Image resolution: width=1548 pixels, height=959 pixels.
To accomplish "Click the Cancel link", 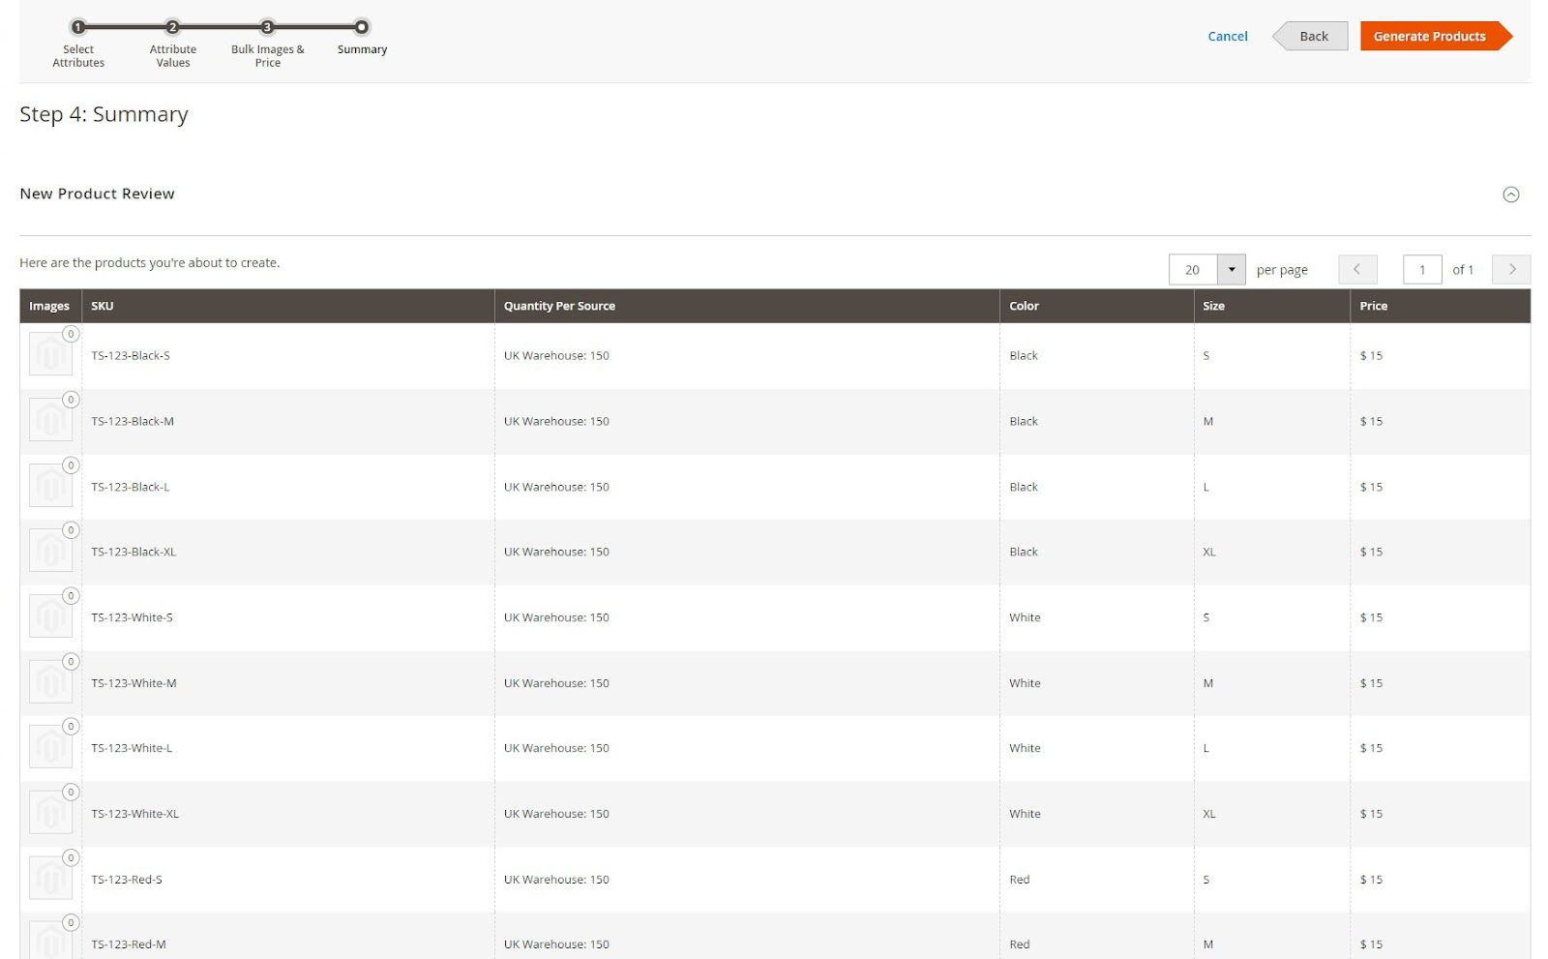I will point(1227,36).
